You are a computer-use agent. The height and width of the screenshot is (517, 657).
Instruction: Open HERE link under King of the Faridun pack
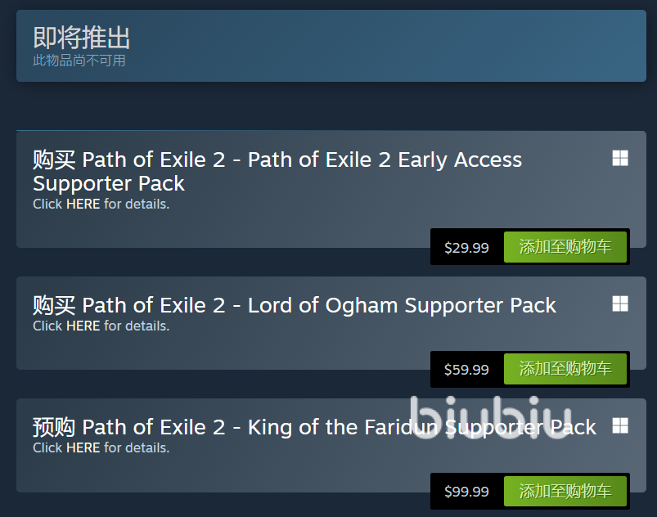pos(83,447)
